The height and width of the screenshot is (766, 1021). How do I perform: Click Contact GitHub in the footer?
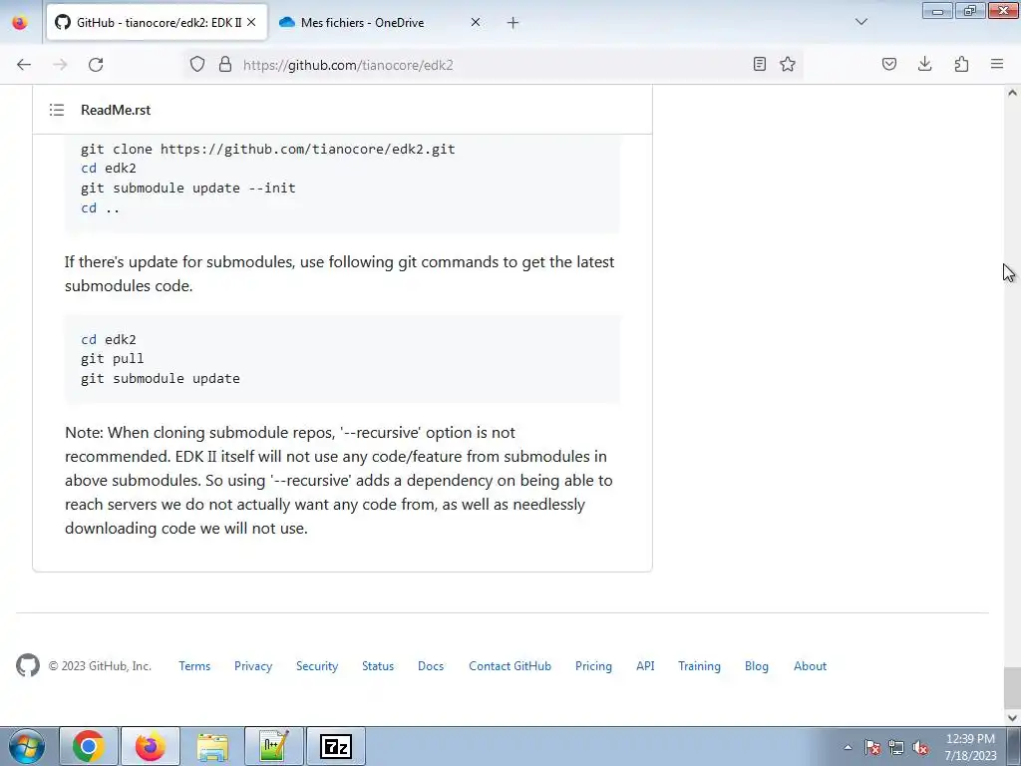510,666
